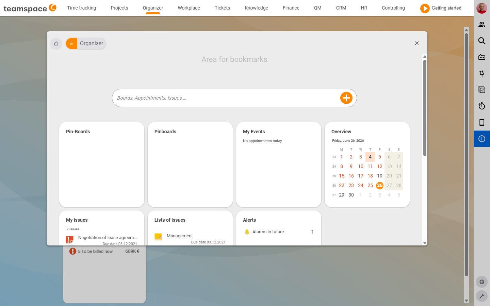
Task: Open the home icon in the Organizer dialog
Action: (56, 44)
